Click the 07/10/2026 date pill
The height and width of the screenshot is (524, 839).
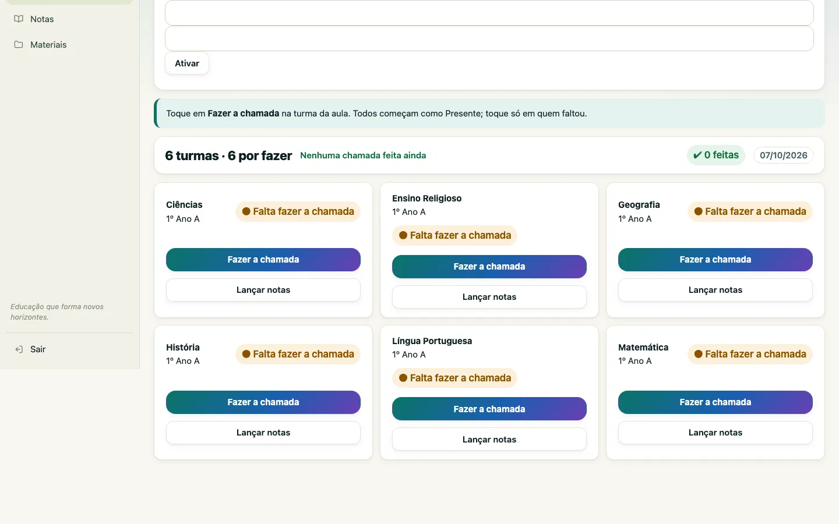pos(784,155)
